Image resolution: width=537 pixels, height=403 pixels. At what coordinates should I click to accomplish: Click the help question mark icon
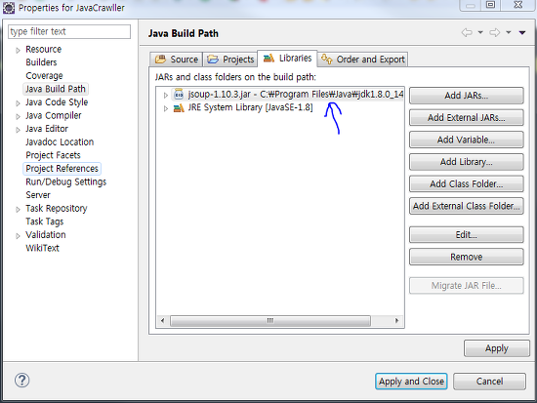click(x=21, y=380)
